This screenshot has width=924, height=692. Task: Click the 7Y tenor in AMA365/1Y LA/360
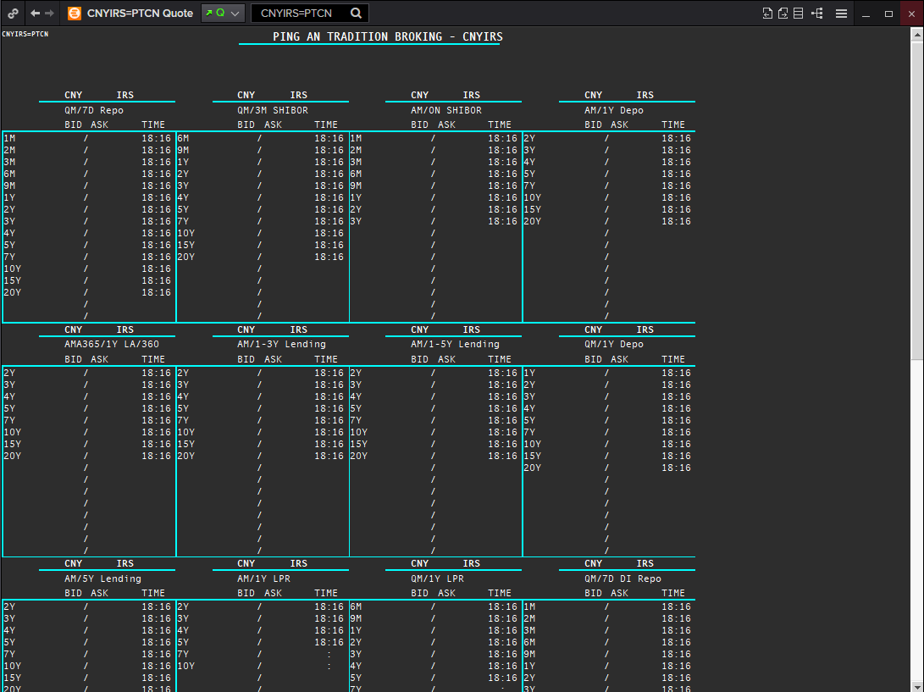[9, 420]
